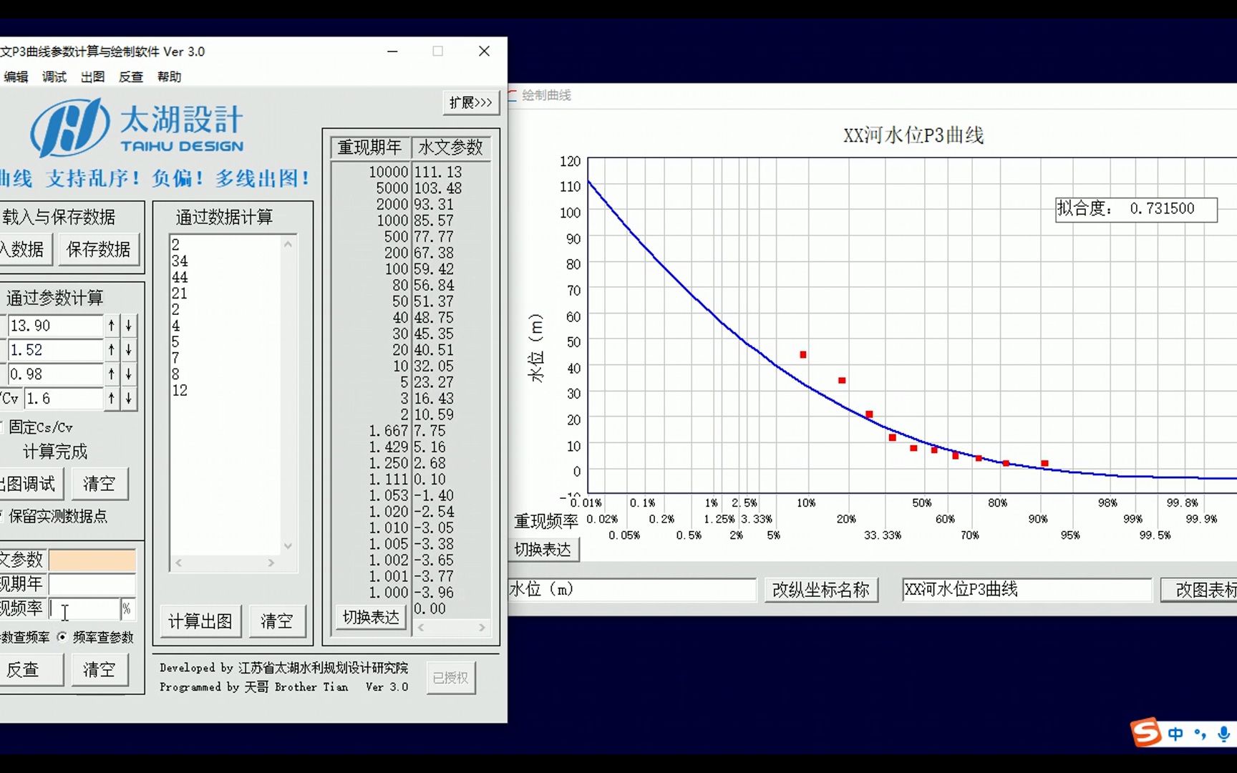Expand the panel with 扩展>>> button

470,103
